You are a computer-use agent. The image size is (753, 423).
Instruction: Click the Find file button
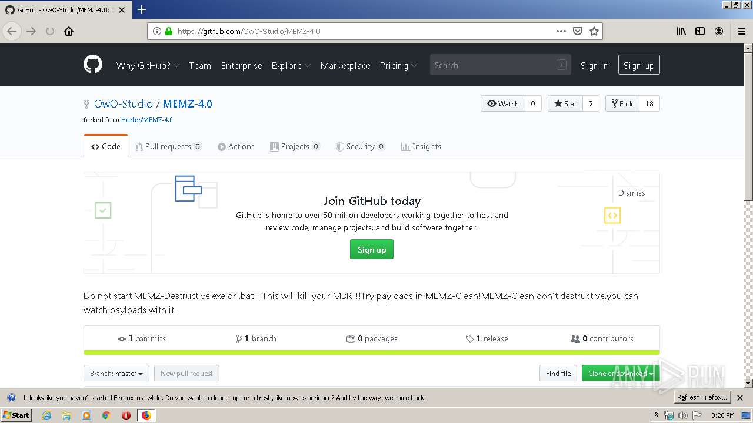558,374
